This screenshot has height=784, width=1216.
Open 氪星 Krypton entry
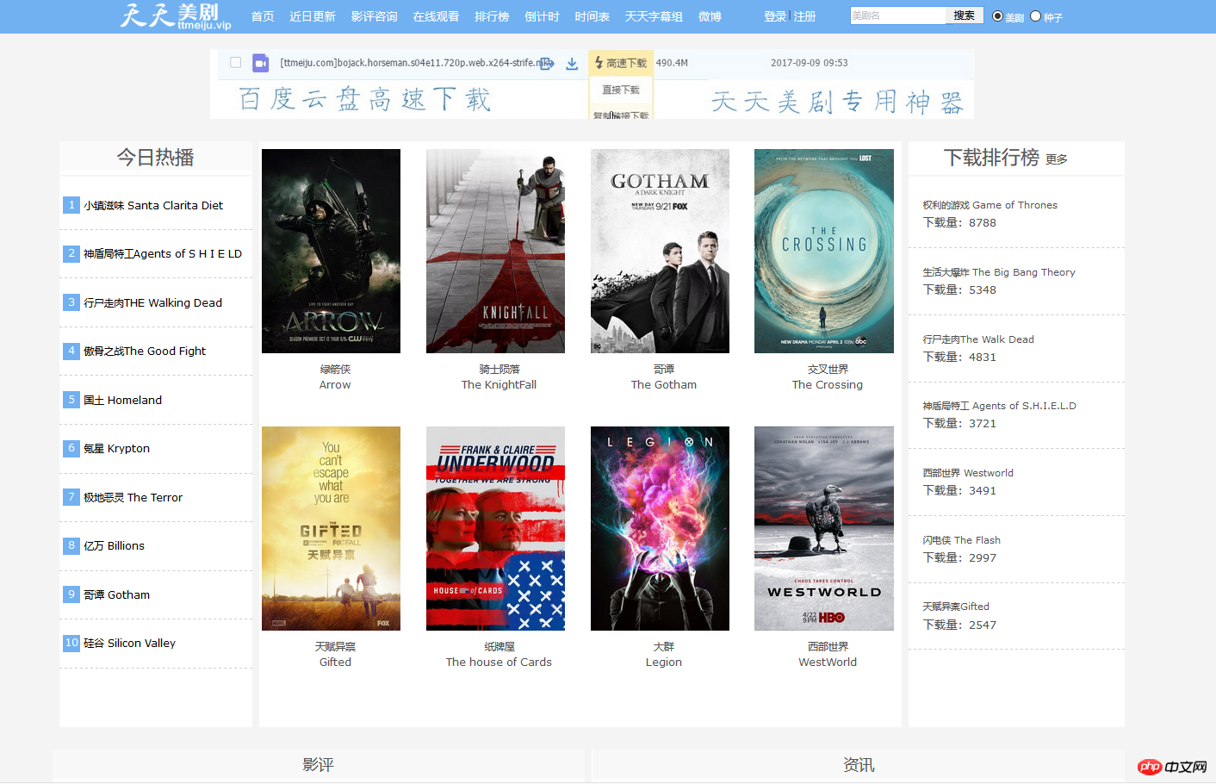tap(116, 448)
